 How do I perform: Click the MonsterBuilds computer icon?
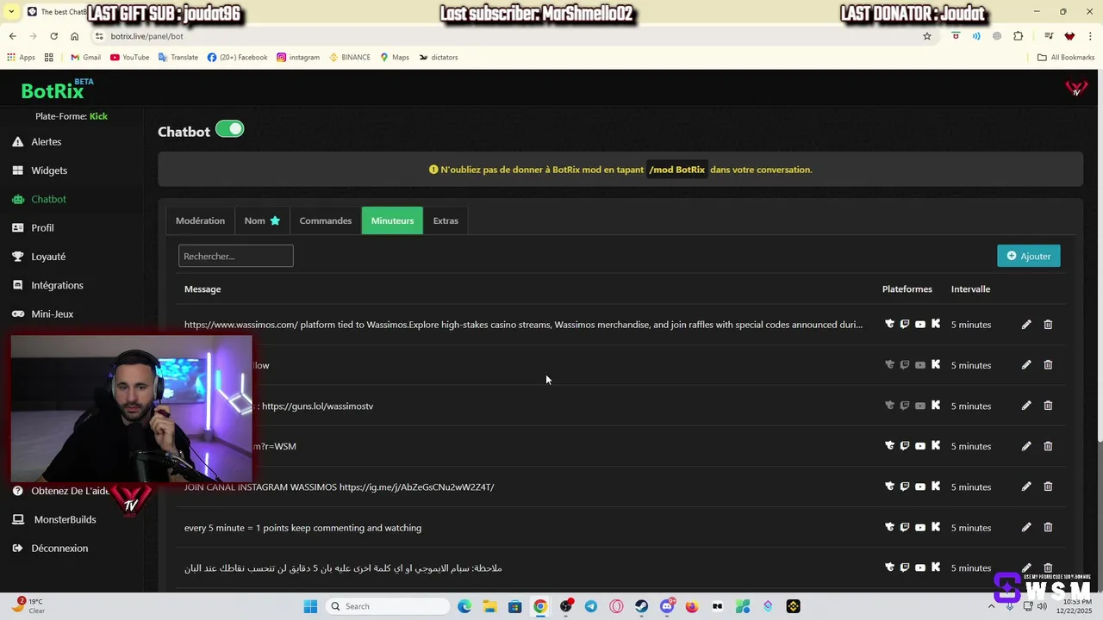[17, 519]
